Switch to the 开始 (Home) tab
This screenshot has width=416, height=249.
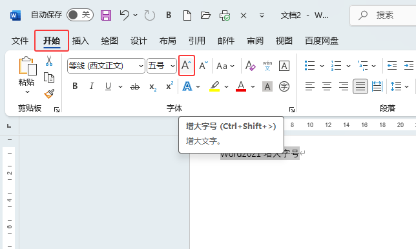pyautogui.click(x=52, y=41)
